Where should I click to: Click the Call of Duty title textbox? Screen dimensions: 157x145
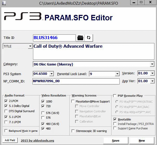pyautogui.click(x=94, y=51)
